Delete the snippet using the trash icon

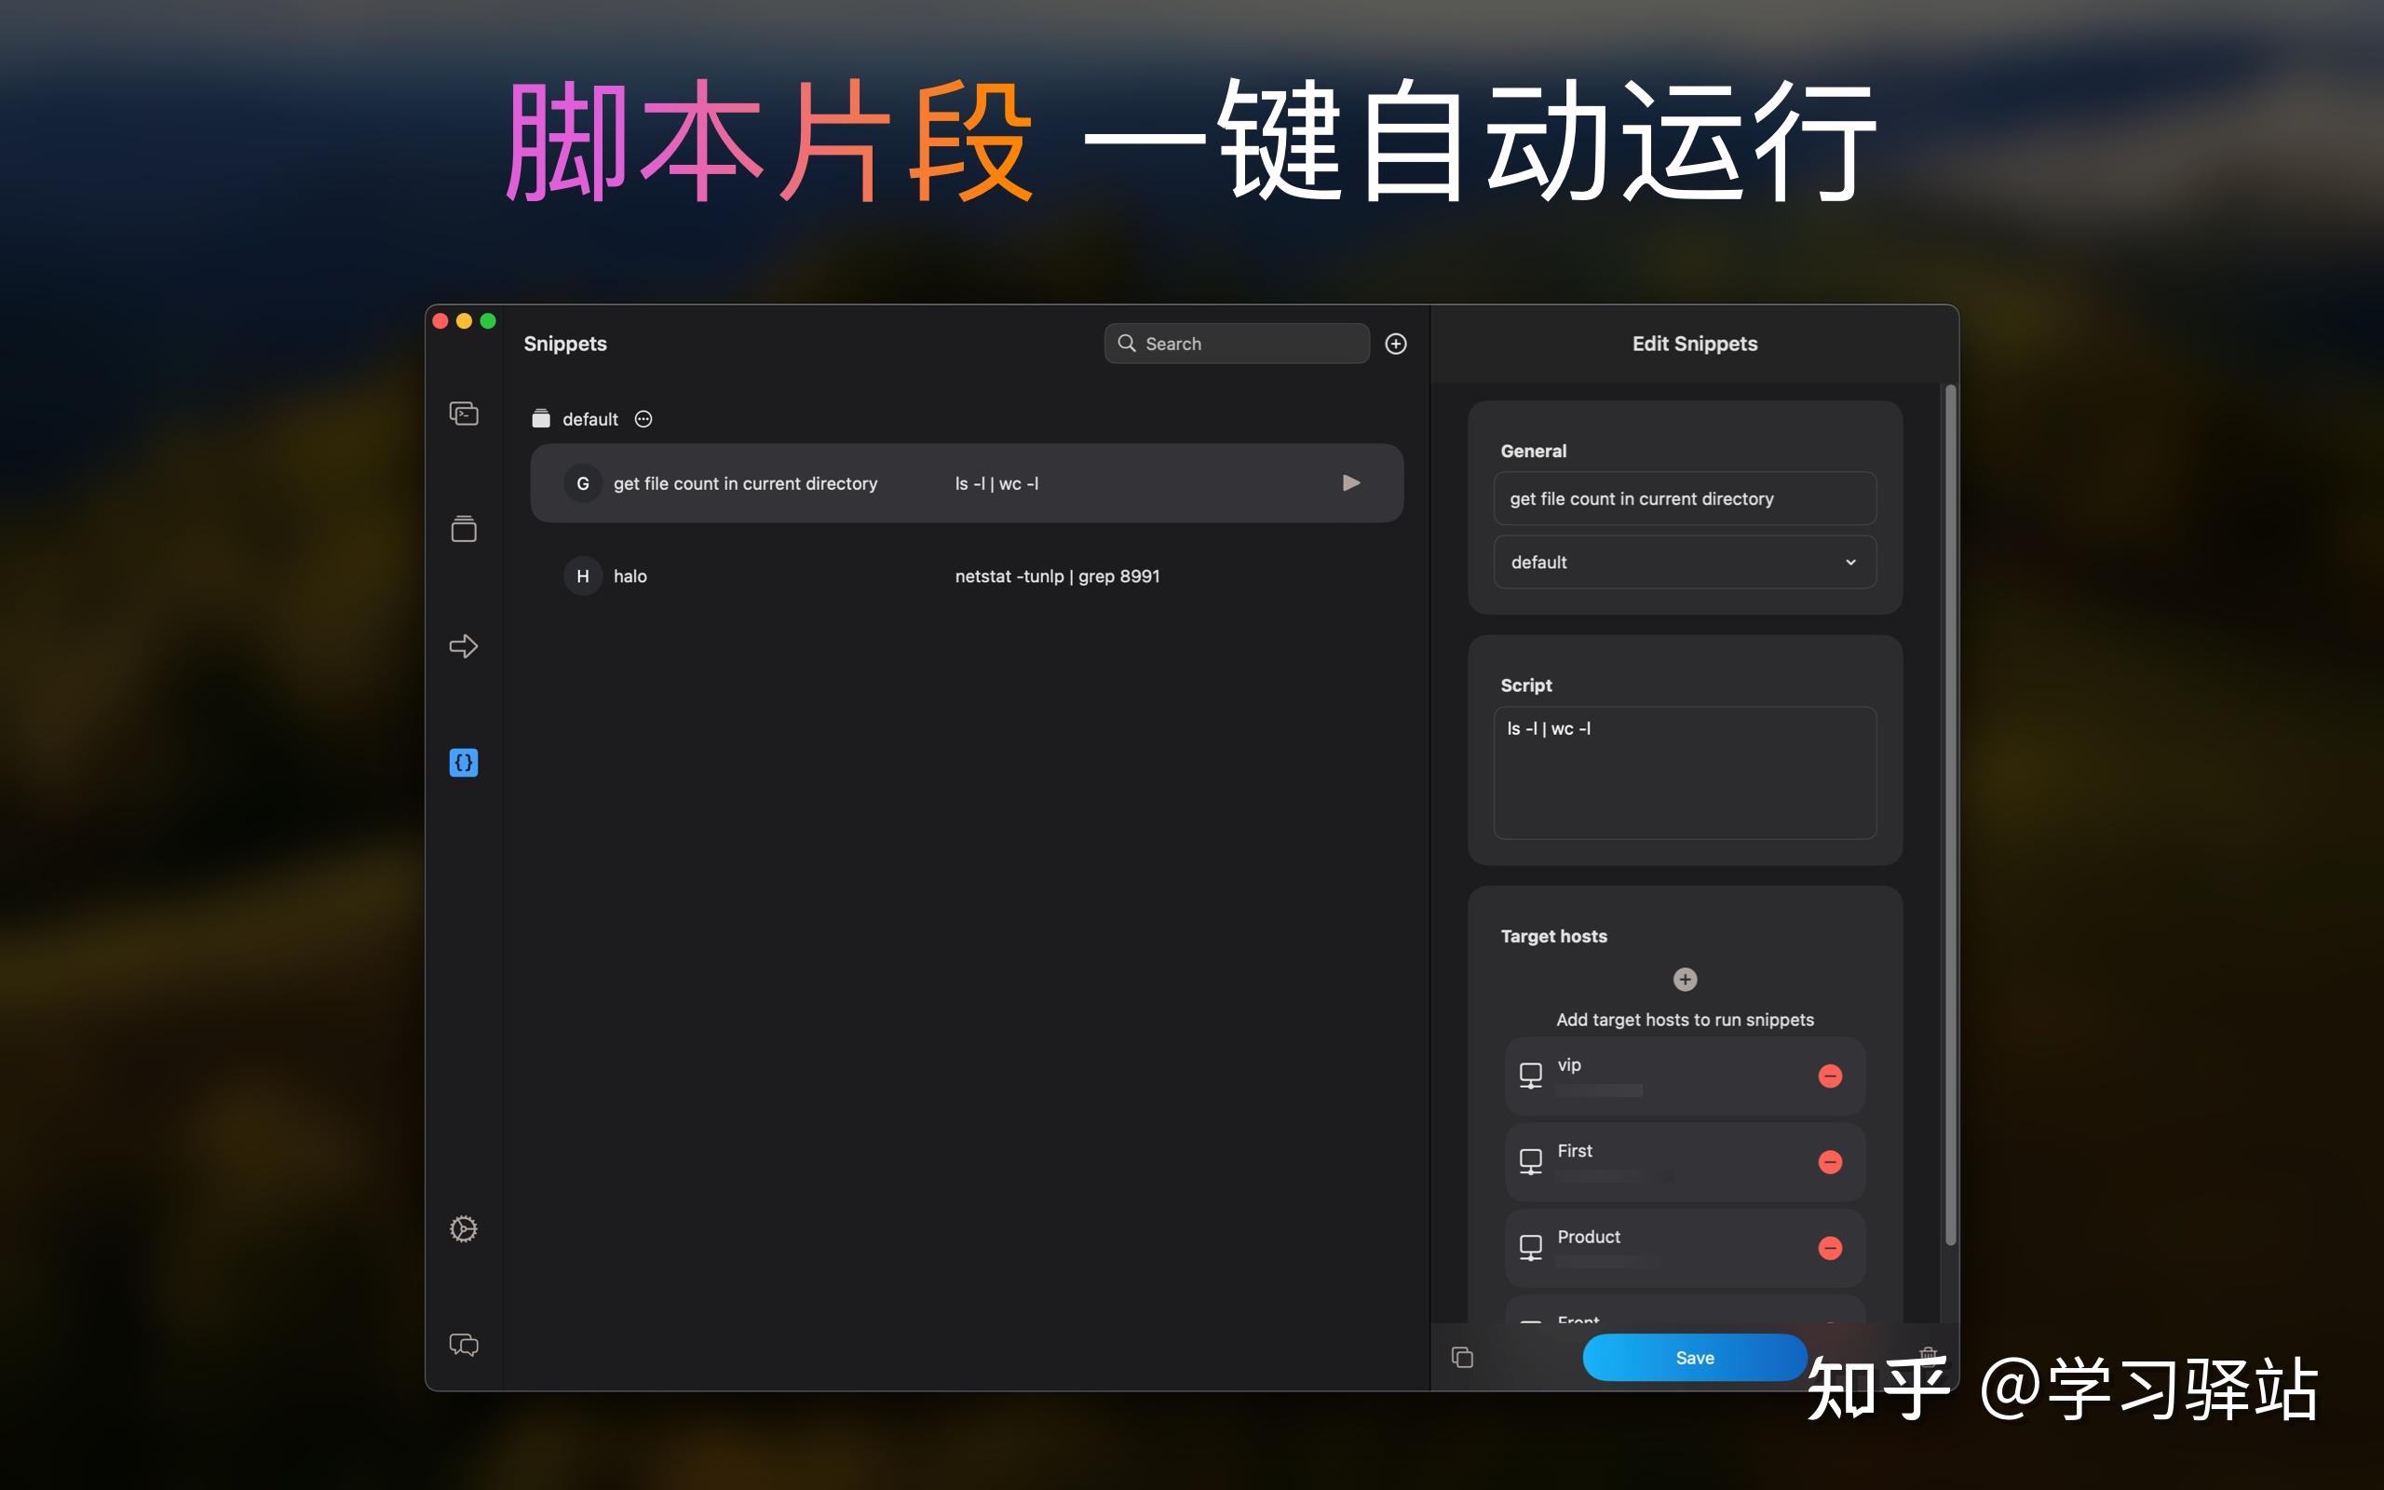point(1928,1357)
